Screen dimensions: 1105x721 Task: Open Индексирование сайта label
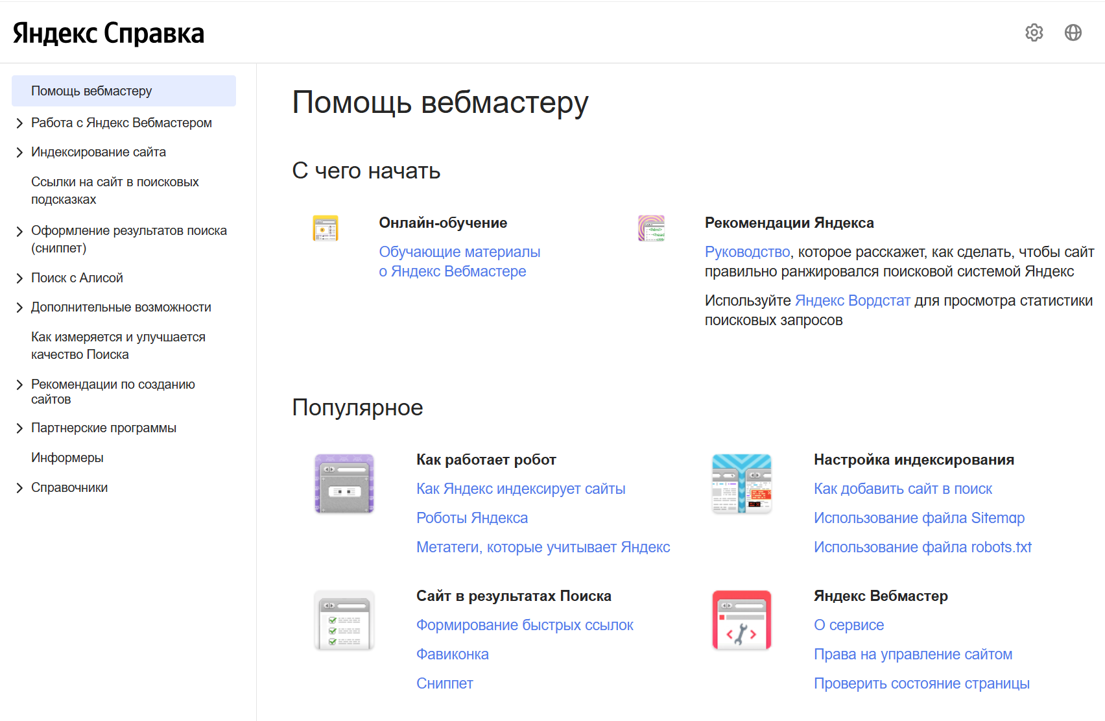[x=99, y=152]
